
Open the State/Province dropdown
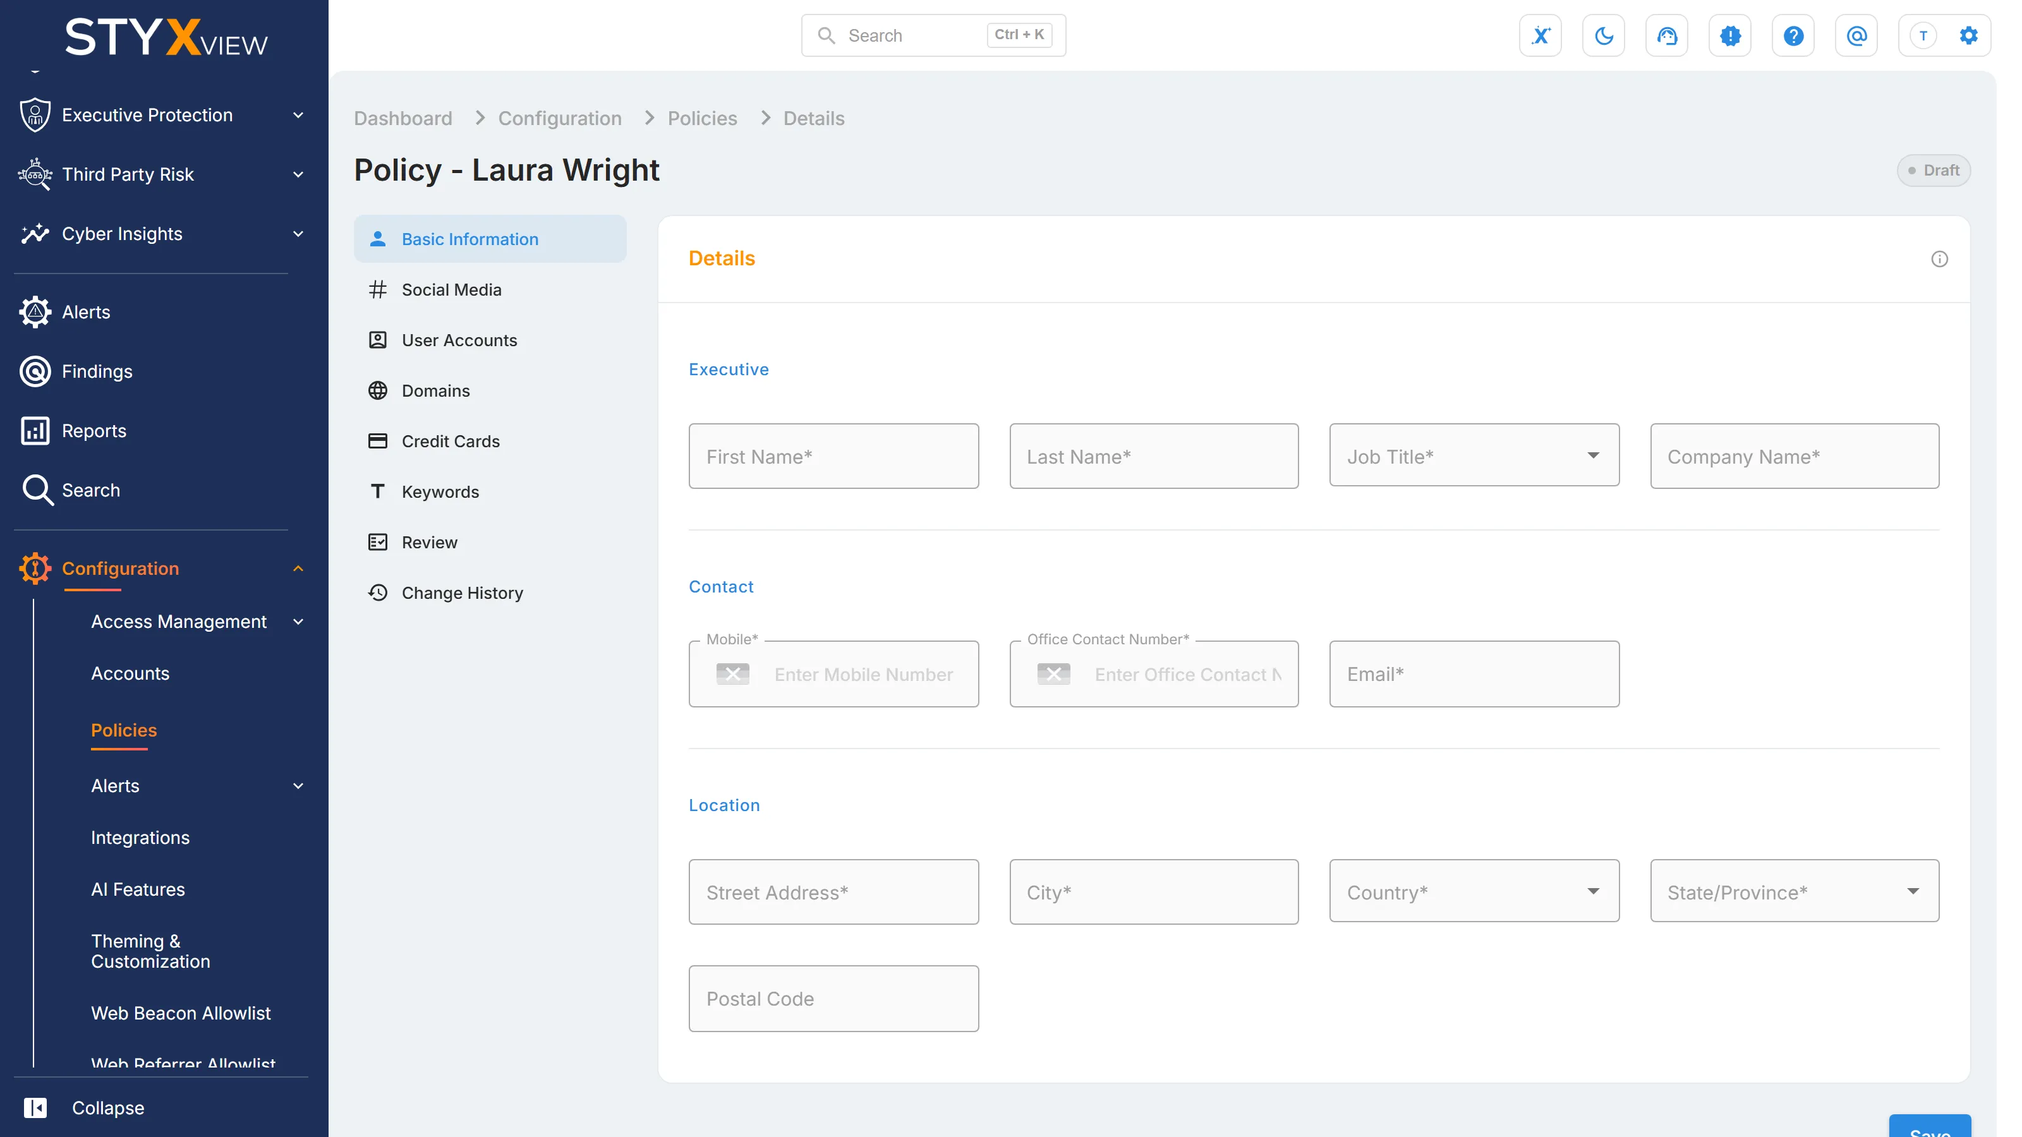click(1795, 891)
